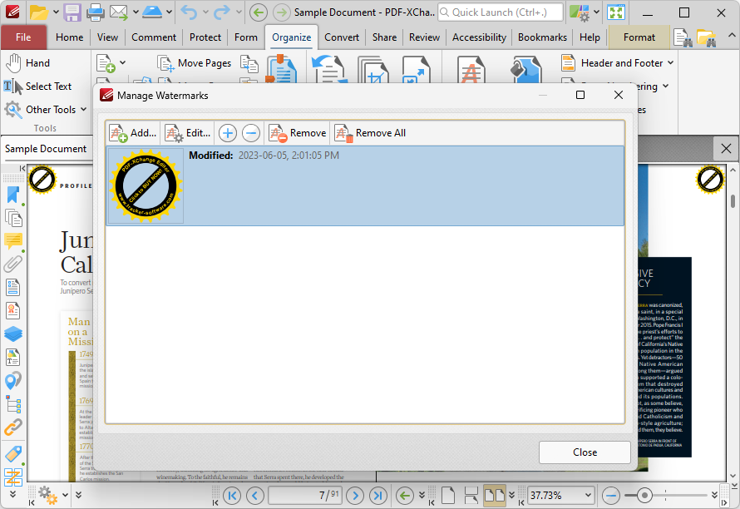Image resolution: width=740 pixels, height=509 pixels.
Task: Click the Sample Document tab
Action: coord(46,149)
